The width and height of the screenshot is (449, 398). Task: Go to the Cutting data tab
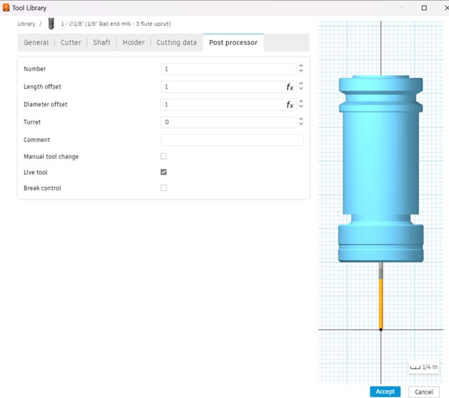177,42
